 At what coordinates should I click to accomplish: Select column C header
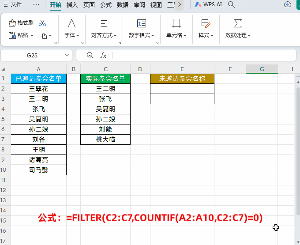point(105,69)
